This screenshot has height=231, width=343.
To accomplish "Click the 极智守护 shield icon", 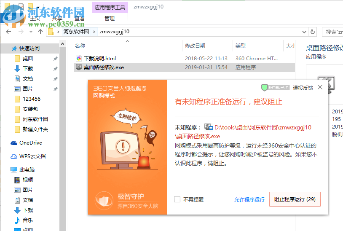I will 104,200.
